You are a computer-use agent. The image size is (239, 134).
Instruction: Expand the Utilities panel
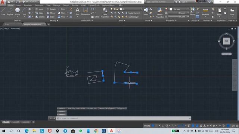[208, 20]
